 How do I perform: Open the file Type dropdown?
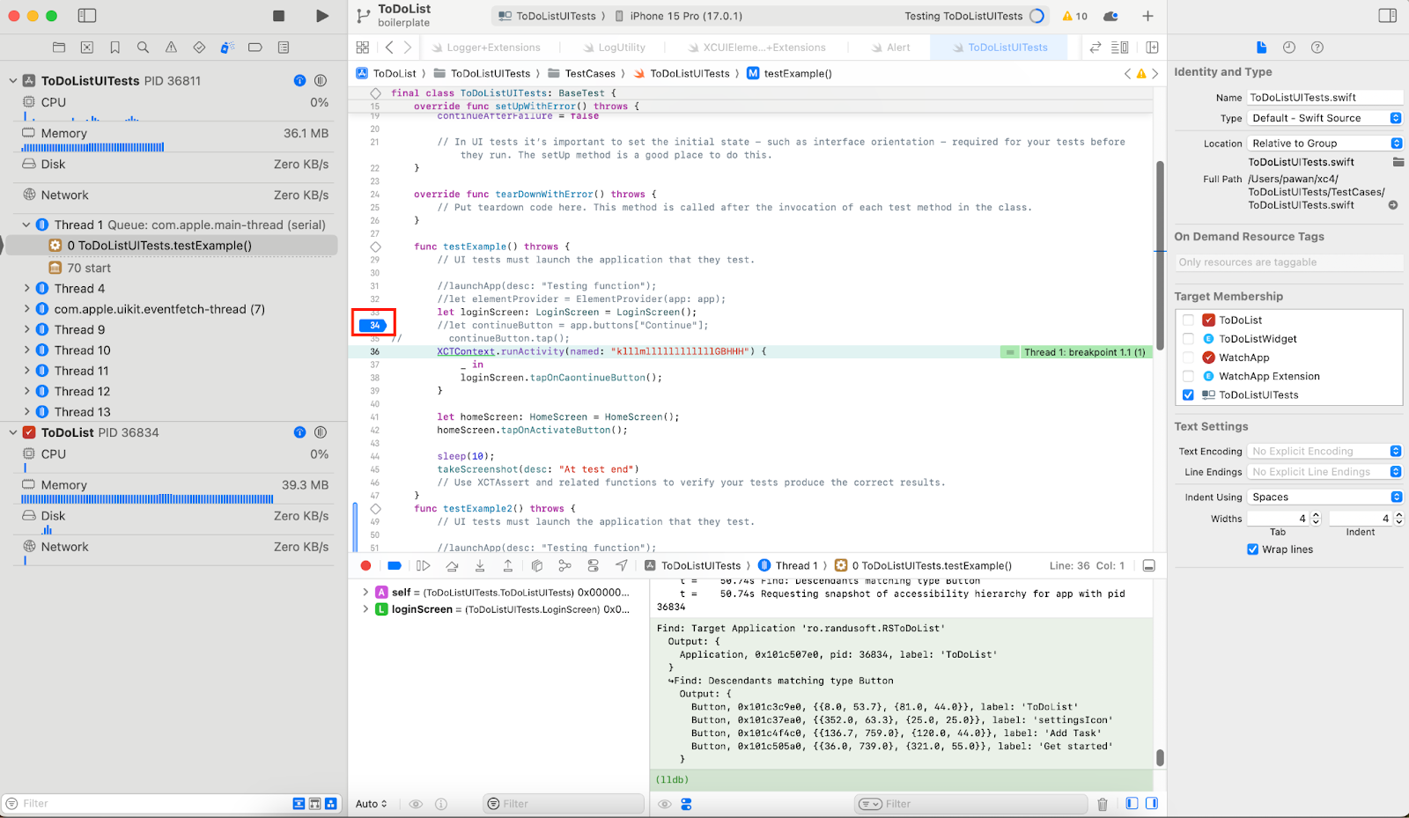1325,118
